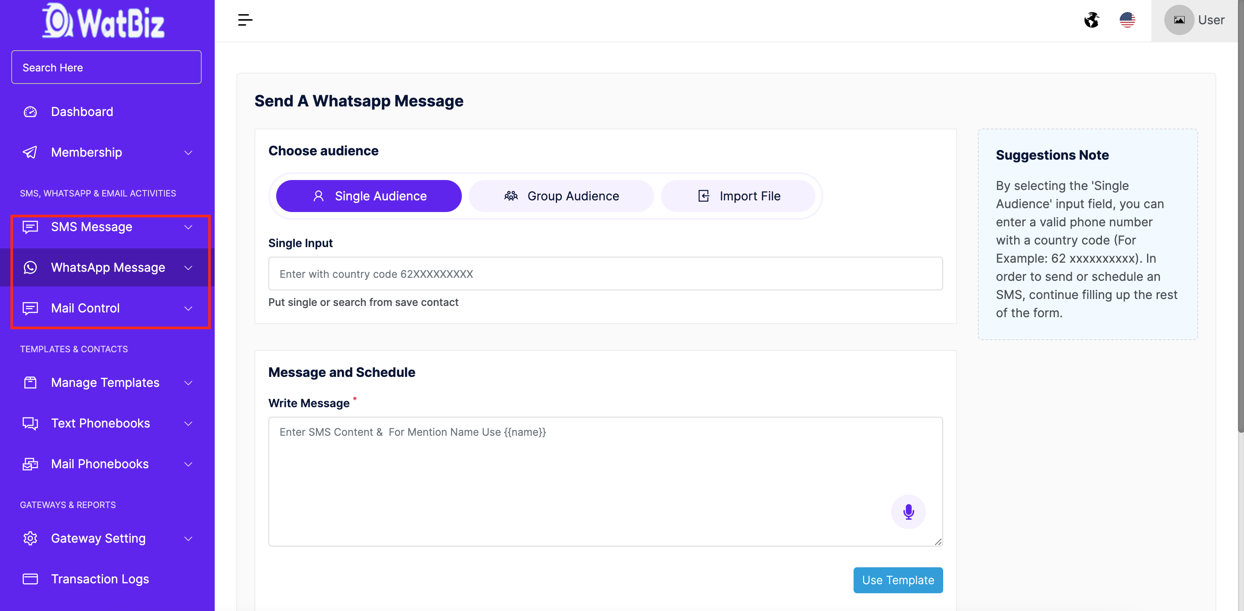The height and width of the screenshot is (611, 1244).
Task: Expand the Mail Phonebooks chevron
Action: pyautogui.click(x=188, y=464)
